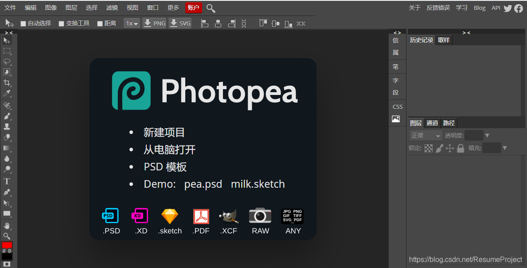Click the red foreground color swatch
The width and height of the screenshot is (527, 268).
[7, 245]
